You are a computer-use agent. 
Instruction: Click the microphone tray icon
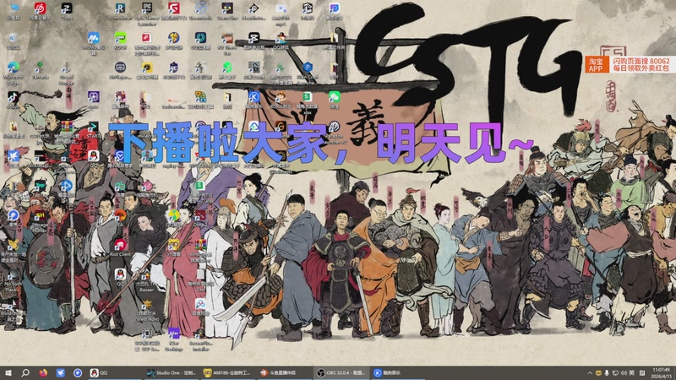coord(607,372)
